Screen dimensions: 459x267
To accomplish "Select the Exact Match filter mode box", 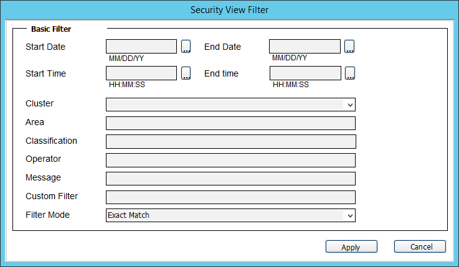I will point(230,215).
